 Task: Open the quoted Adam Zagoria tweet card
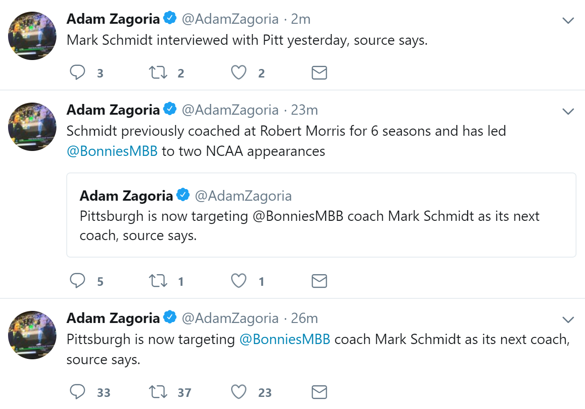[x=321, y=215]
